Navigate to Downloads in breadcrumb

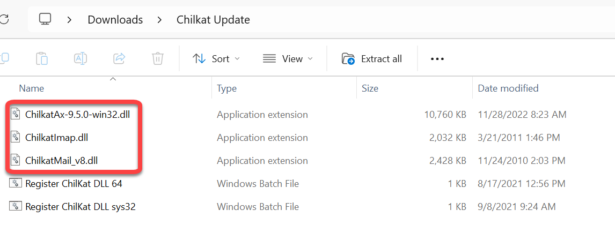115,20
